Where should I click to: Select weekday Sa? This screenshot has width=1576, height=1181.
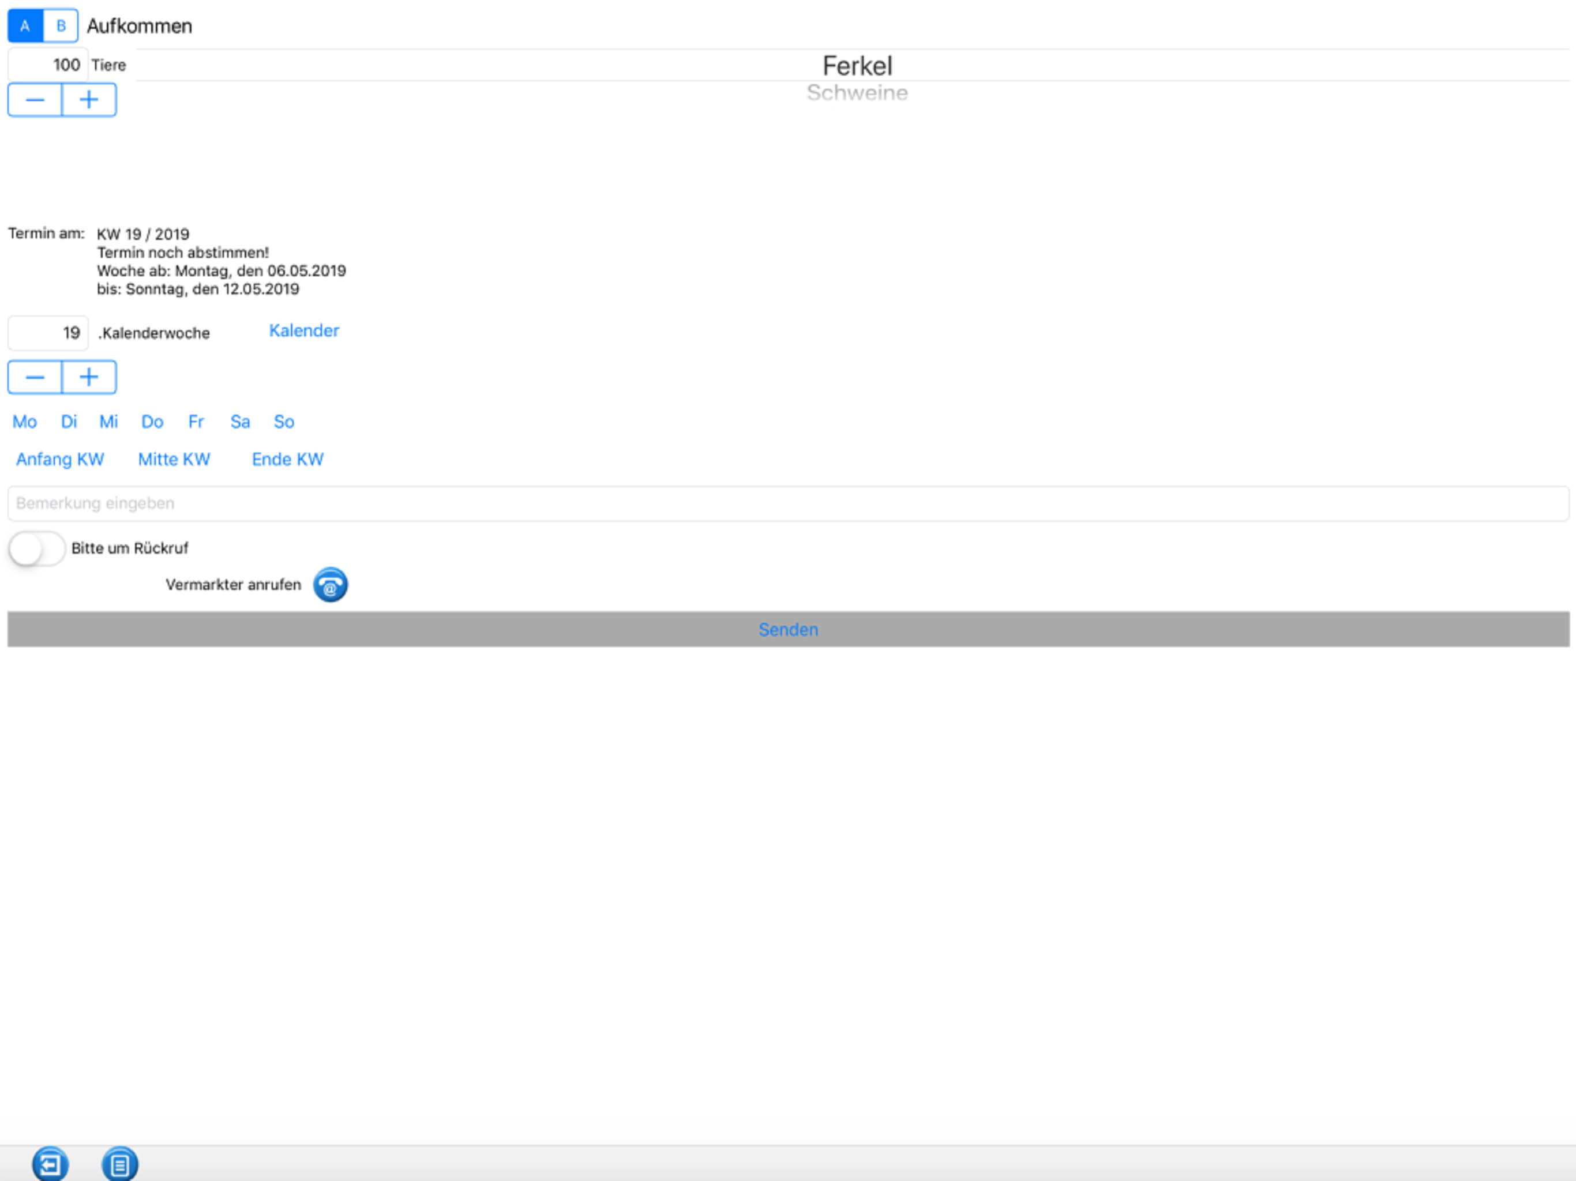pyautogui.click(x=240, y=422)
